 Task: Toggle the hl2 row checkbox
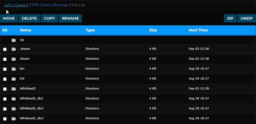5,79
